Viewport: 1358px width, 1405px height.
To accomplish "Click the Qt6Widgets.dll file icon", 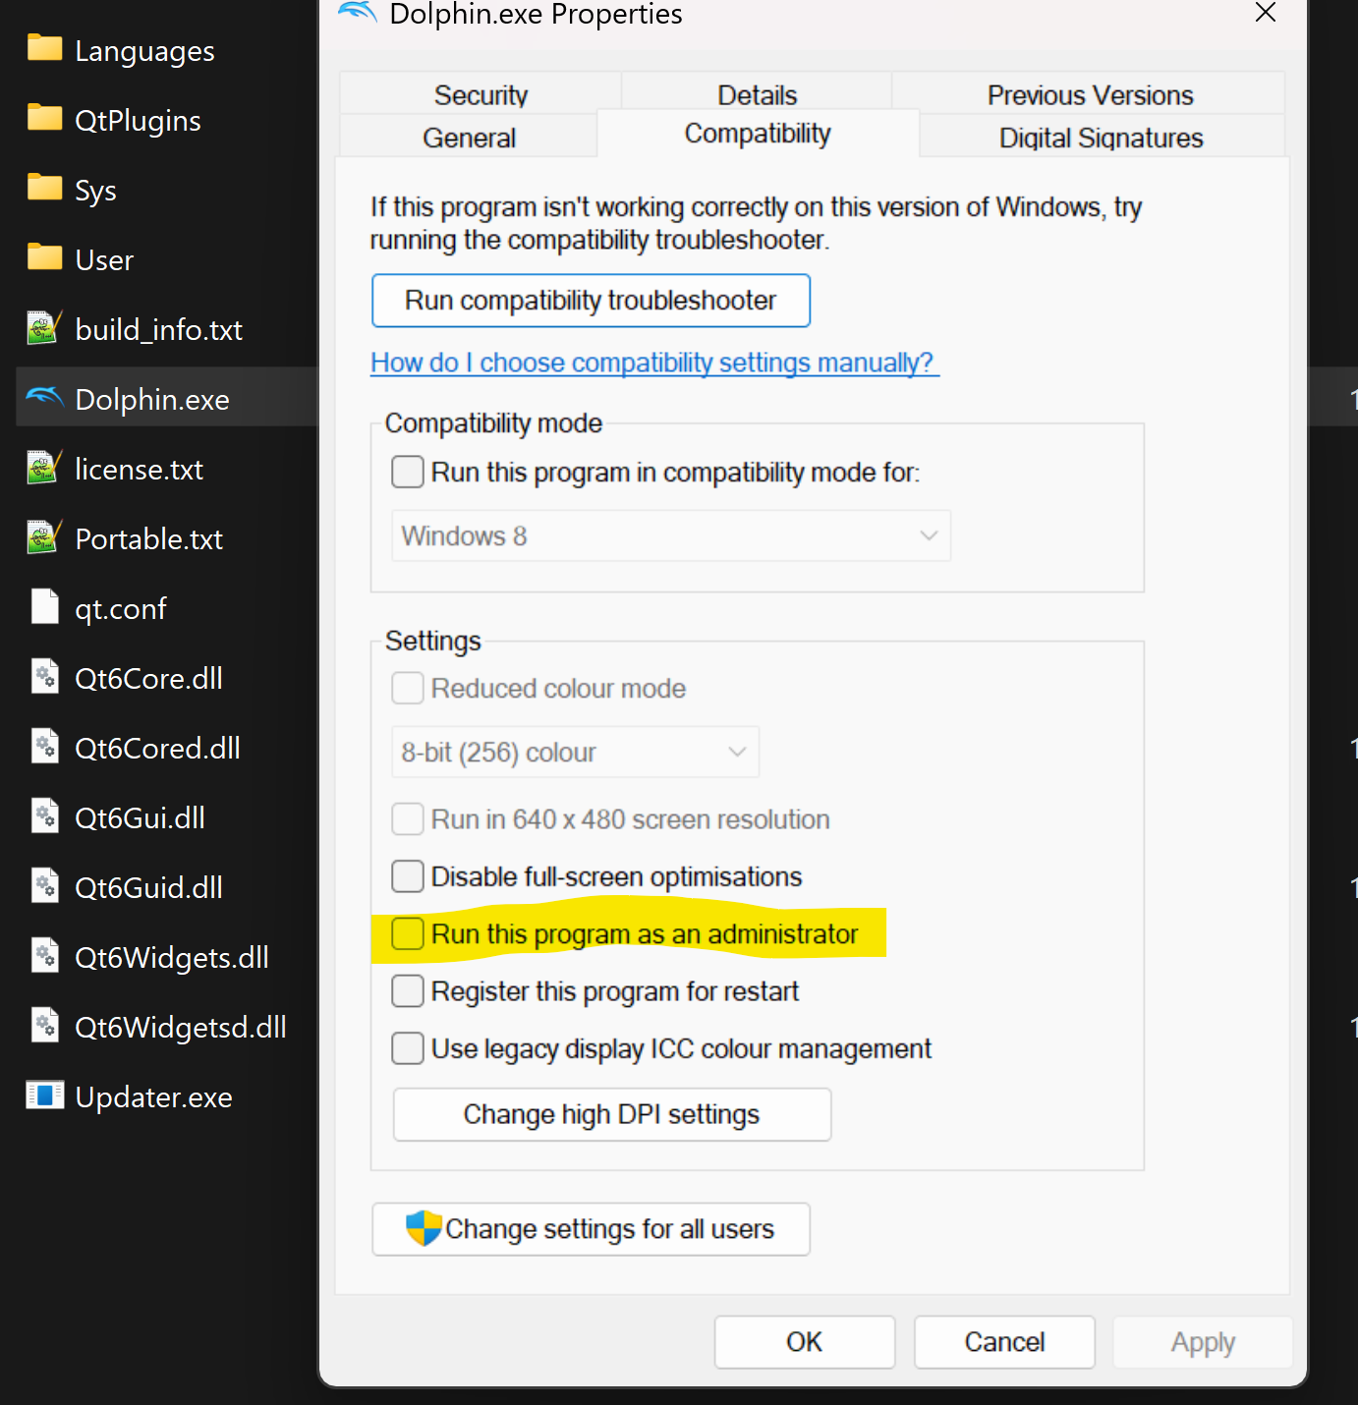I will [44, 955].
